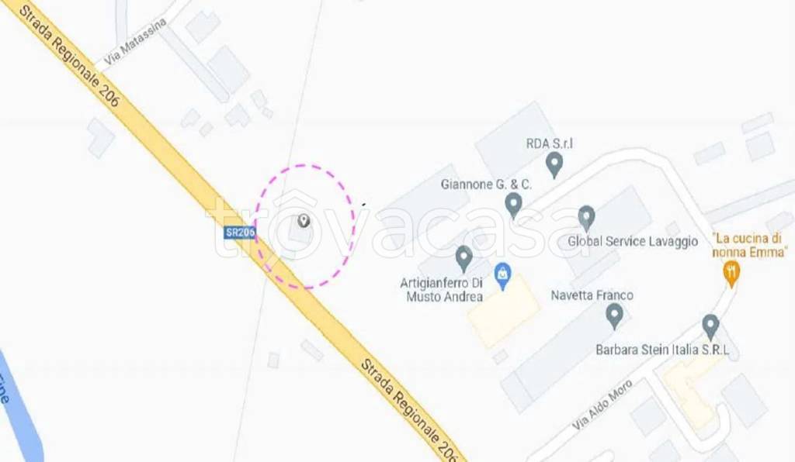
Task: Click the SR206 road shield badge
Action: (x=240, y=233)
